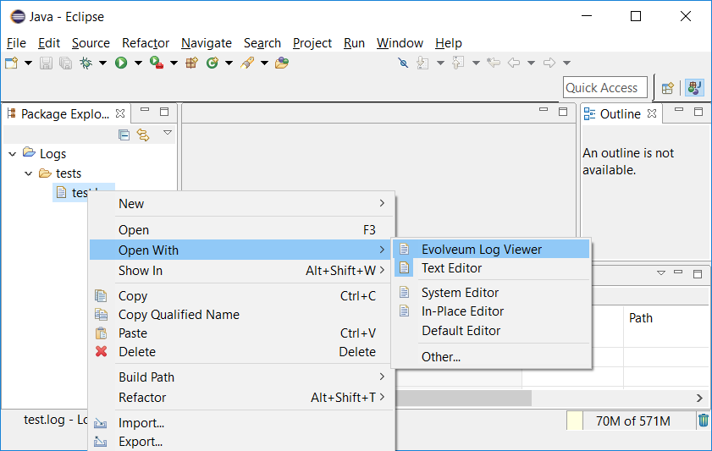Click the New Java Class icon

pyautogui.click(x=212, y=63)
